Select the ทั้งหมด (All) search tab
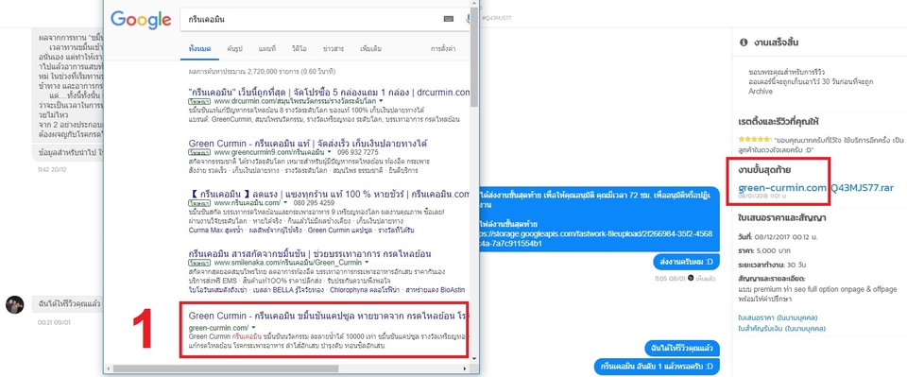This screenshot has width=907, height=377. pos(200,48)
